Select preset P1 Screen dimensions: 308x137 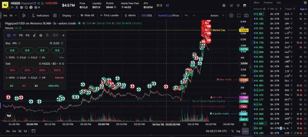(15, 35)
